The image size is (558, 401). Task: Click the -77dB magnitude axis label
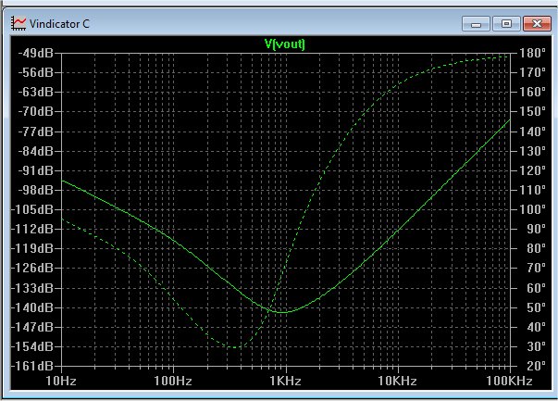pos(35,132)
